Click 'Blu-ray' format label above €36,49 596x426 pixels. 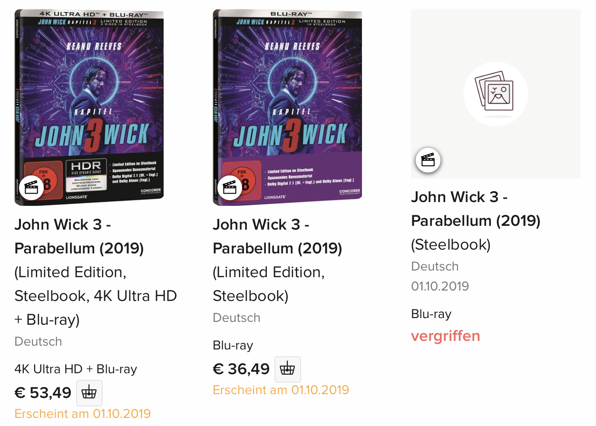(x=233, y=345)
